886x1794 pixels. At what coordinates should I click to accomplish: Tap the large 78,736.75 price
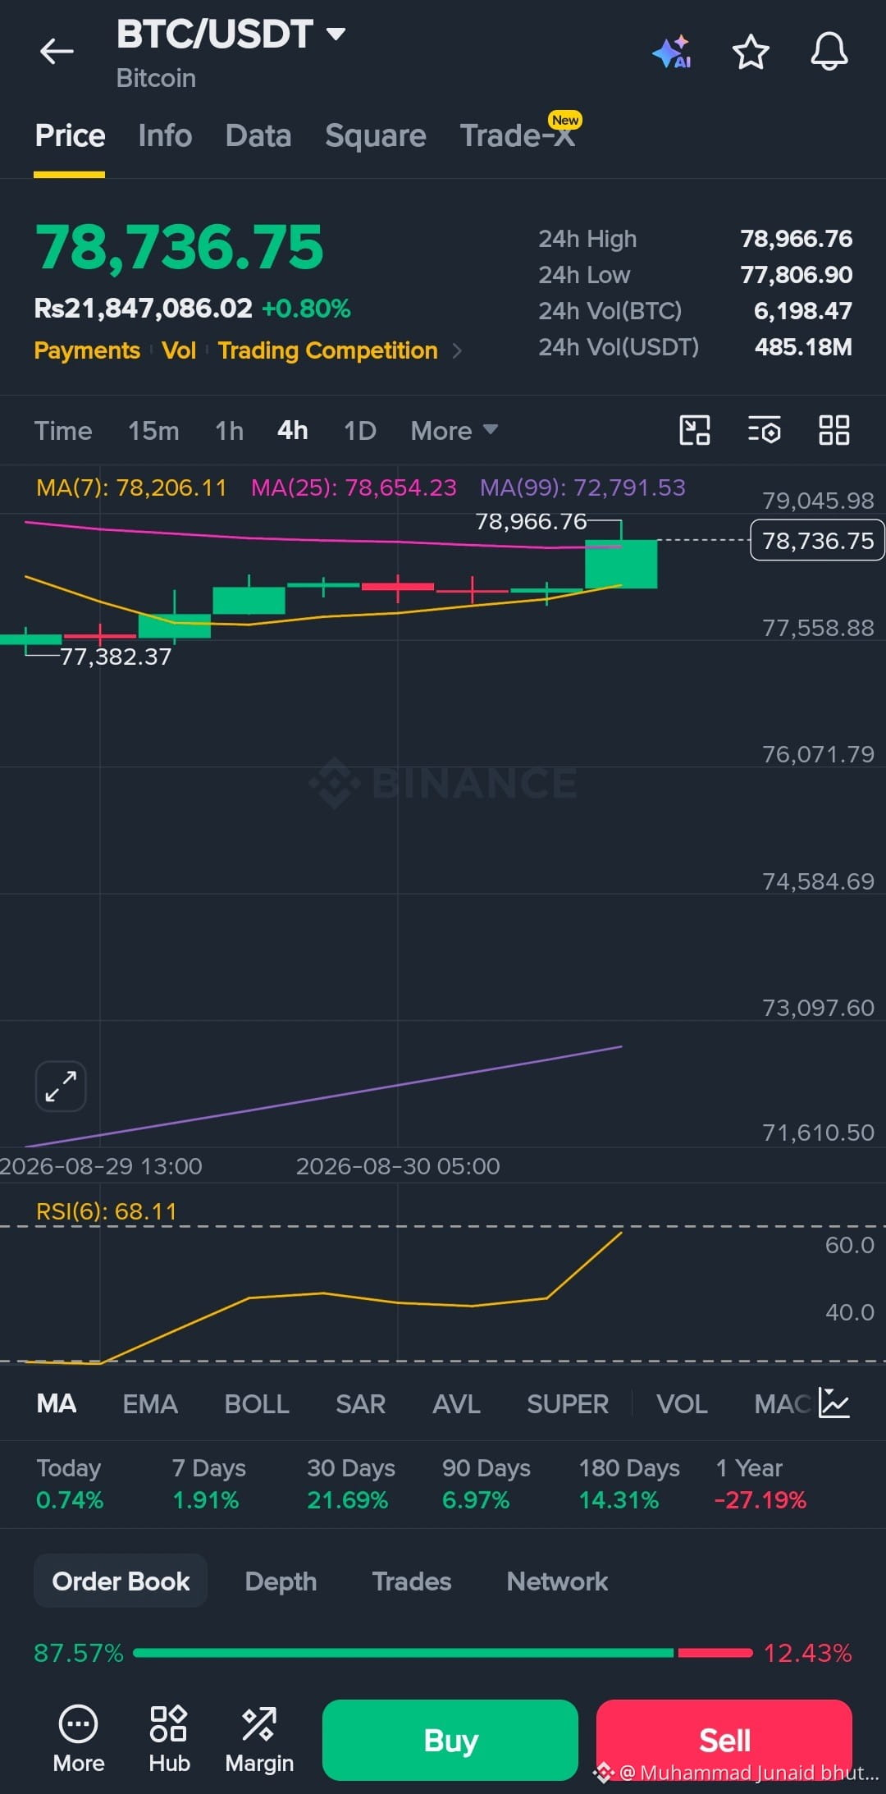pyautogui.click(x=180, y=247)
